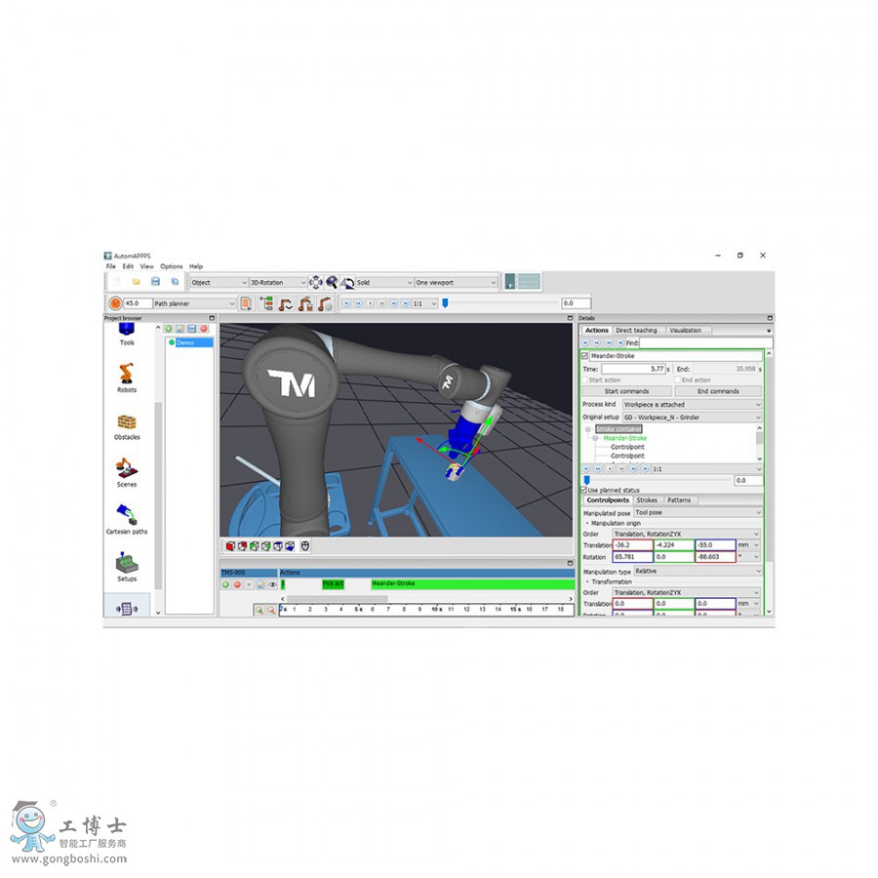Switch to the Strokes tab
The image size is (878, 878).
coord(647,500)
